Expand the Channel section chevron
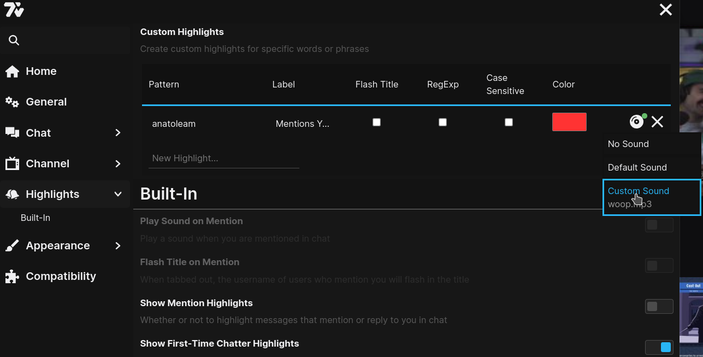703x357 pixels. coord(118,163)
